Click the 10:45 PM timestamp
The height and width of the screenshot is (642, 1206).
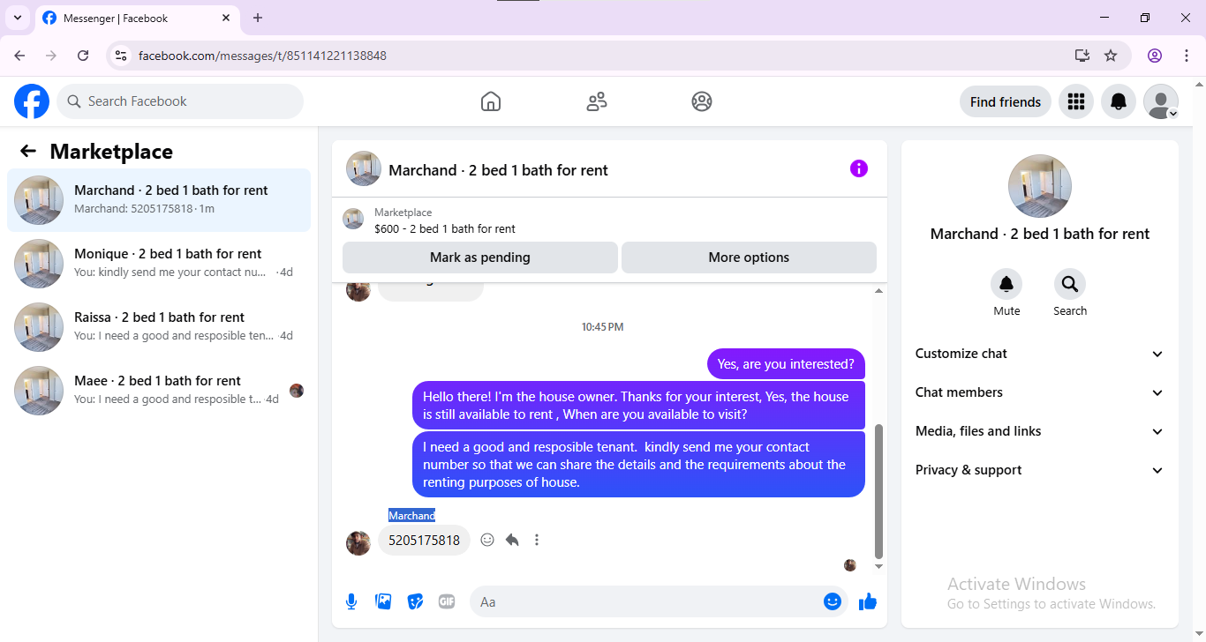point(602,327)
